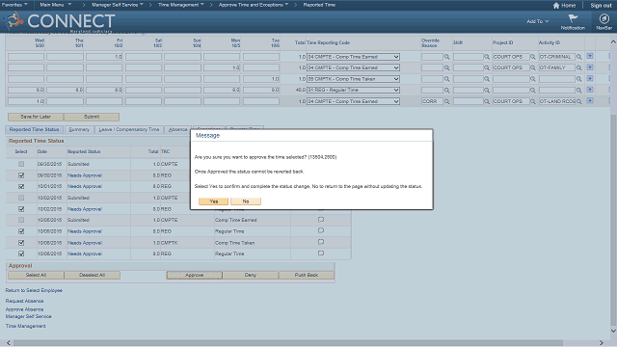Uncheck the 09/30/2015 Needs Approval REG checkbox
The width and height of the screenshot is (617, 347).
21,175
